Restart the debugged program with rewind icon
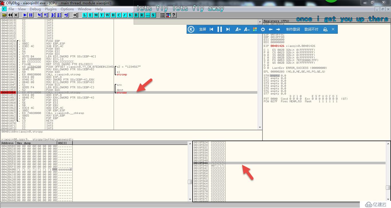 tap(10, 15)
